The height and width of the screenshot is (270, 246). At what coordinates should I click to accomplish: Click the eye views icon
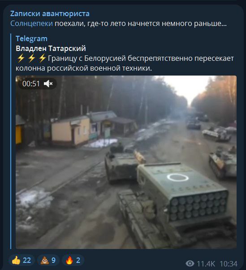190,263
